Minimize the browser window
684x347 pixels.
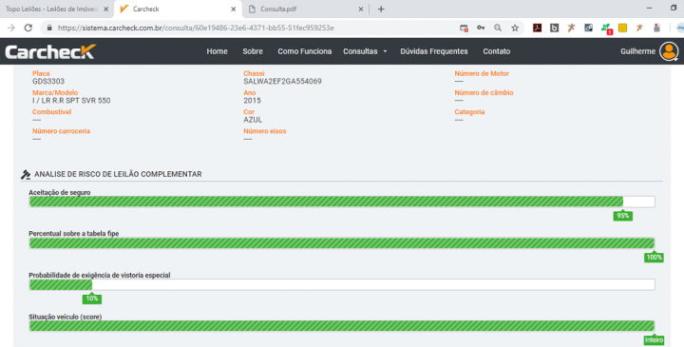(x=649, y=8)
